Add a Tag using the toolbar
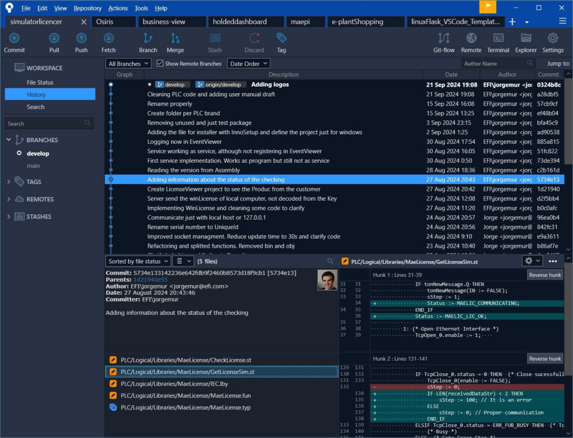 tap(281, 43)
